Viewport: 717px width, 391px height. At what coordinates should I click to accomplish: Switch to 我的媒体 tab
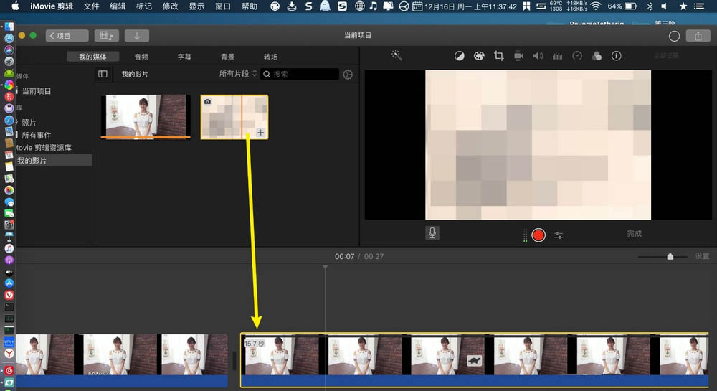coord(92,57)
